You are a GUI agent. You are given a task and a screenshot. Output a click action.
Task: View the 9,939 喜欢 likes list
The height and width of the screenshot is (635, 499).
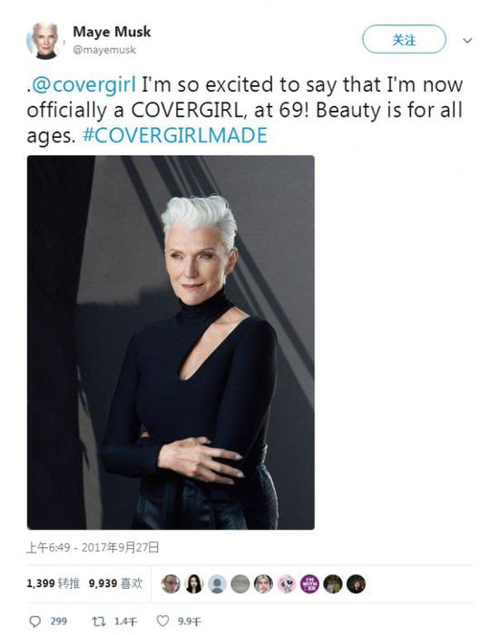[115, 583]
